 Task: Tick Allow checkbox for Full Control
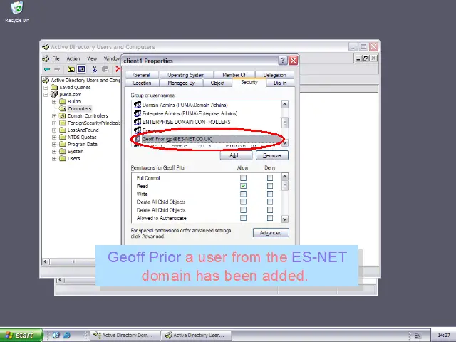pyautogui.click(x=244, y=177)
